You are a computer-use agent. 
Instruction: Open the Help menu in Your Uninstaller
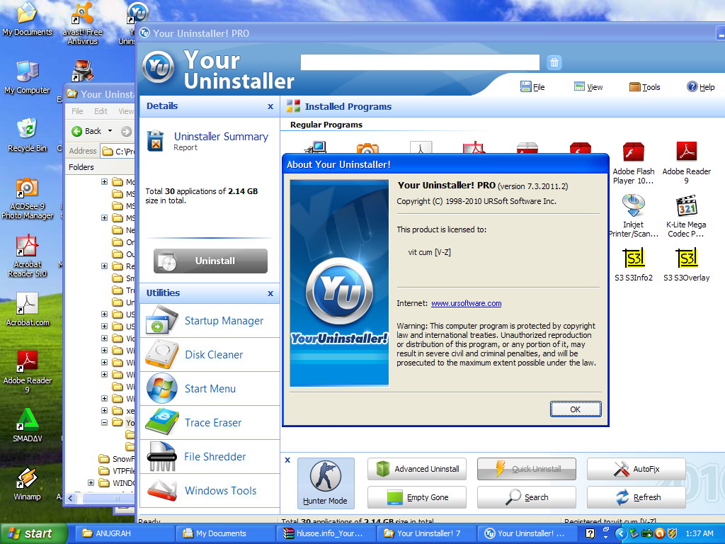(x=700, y=87)
